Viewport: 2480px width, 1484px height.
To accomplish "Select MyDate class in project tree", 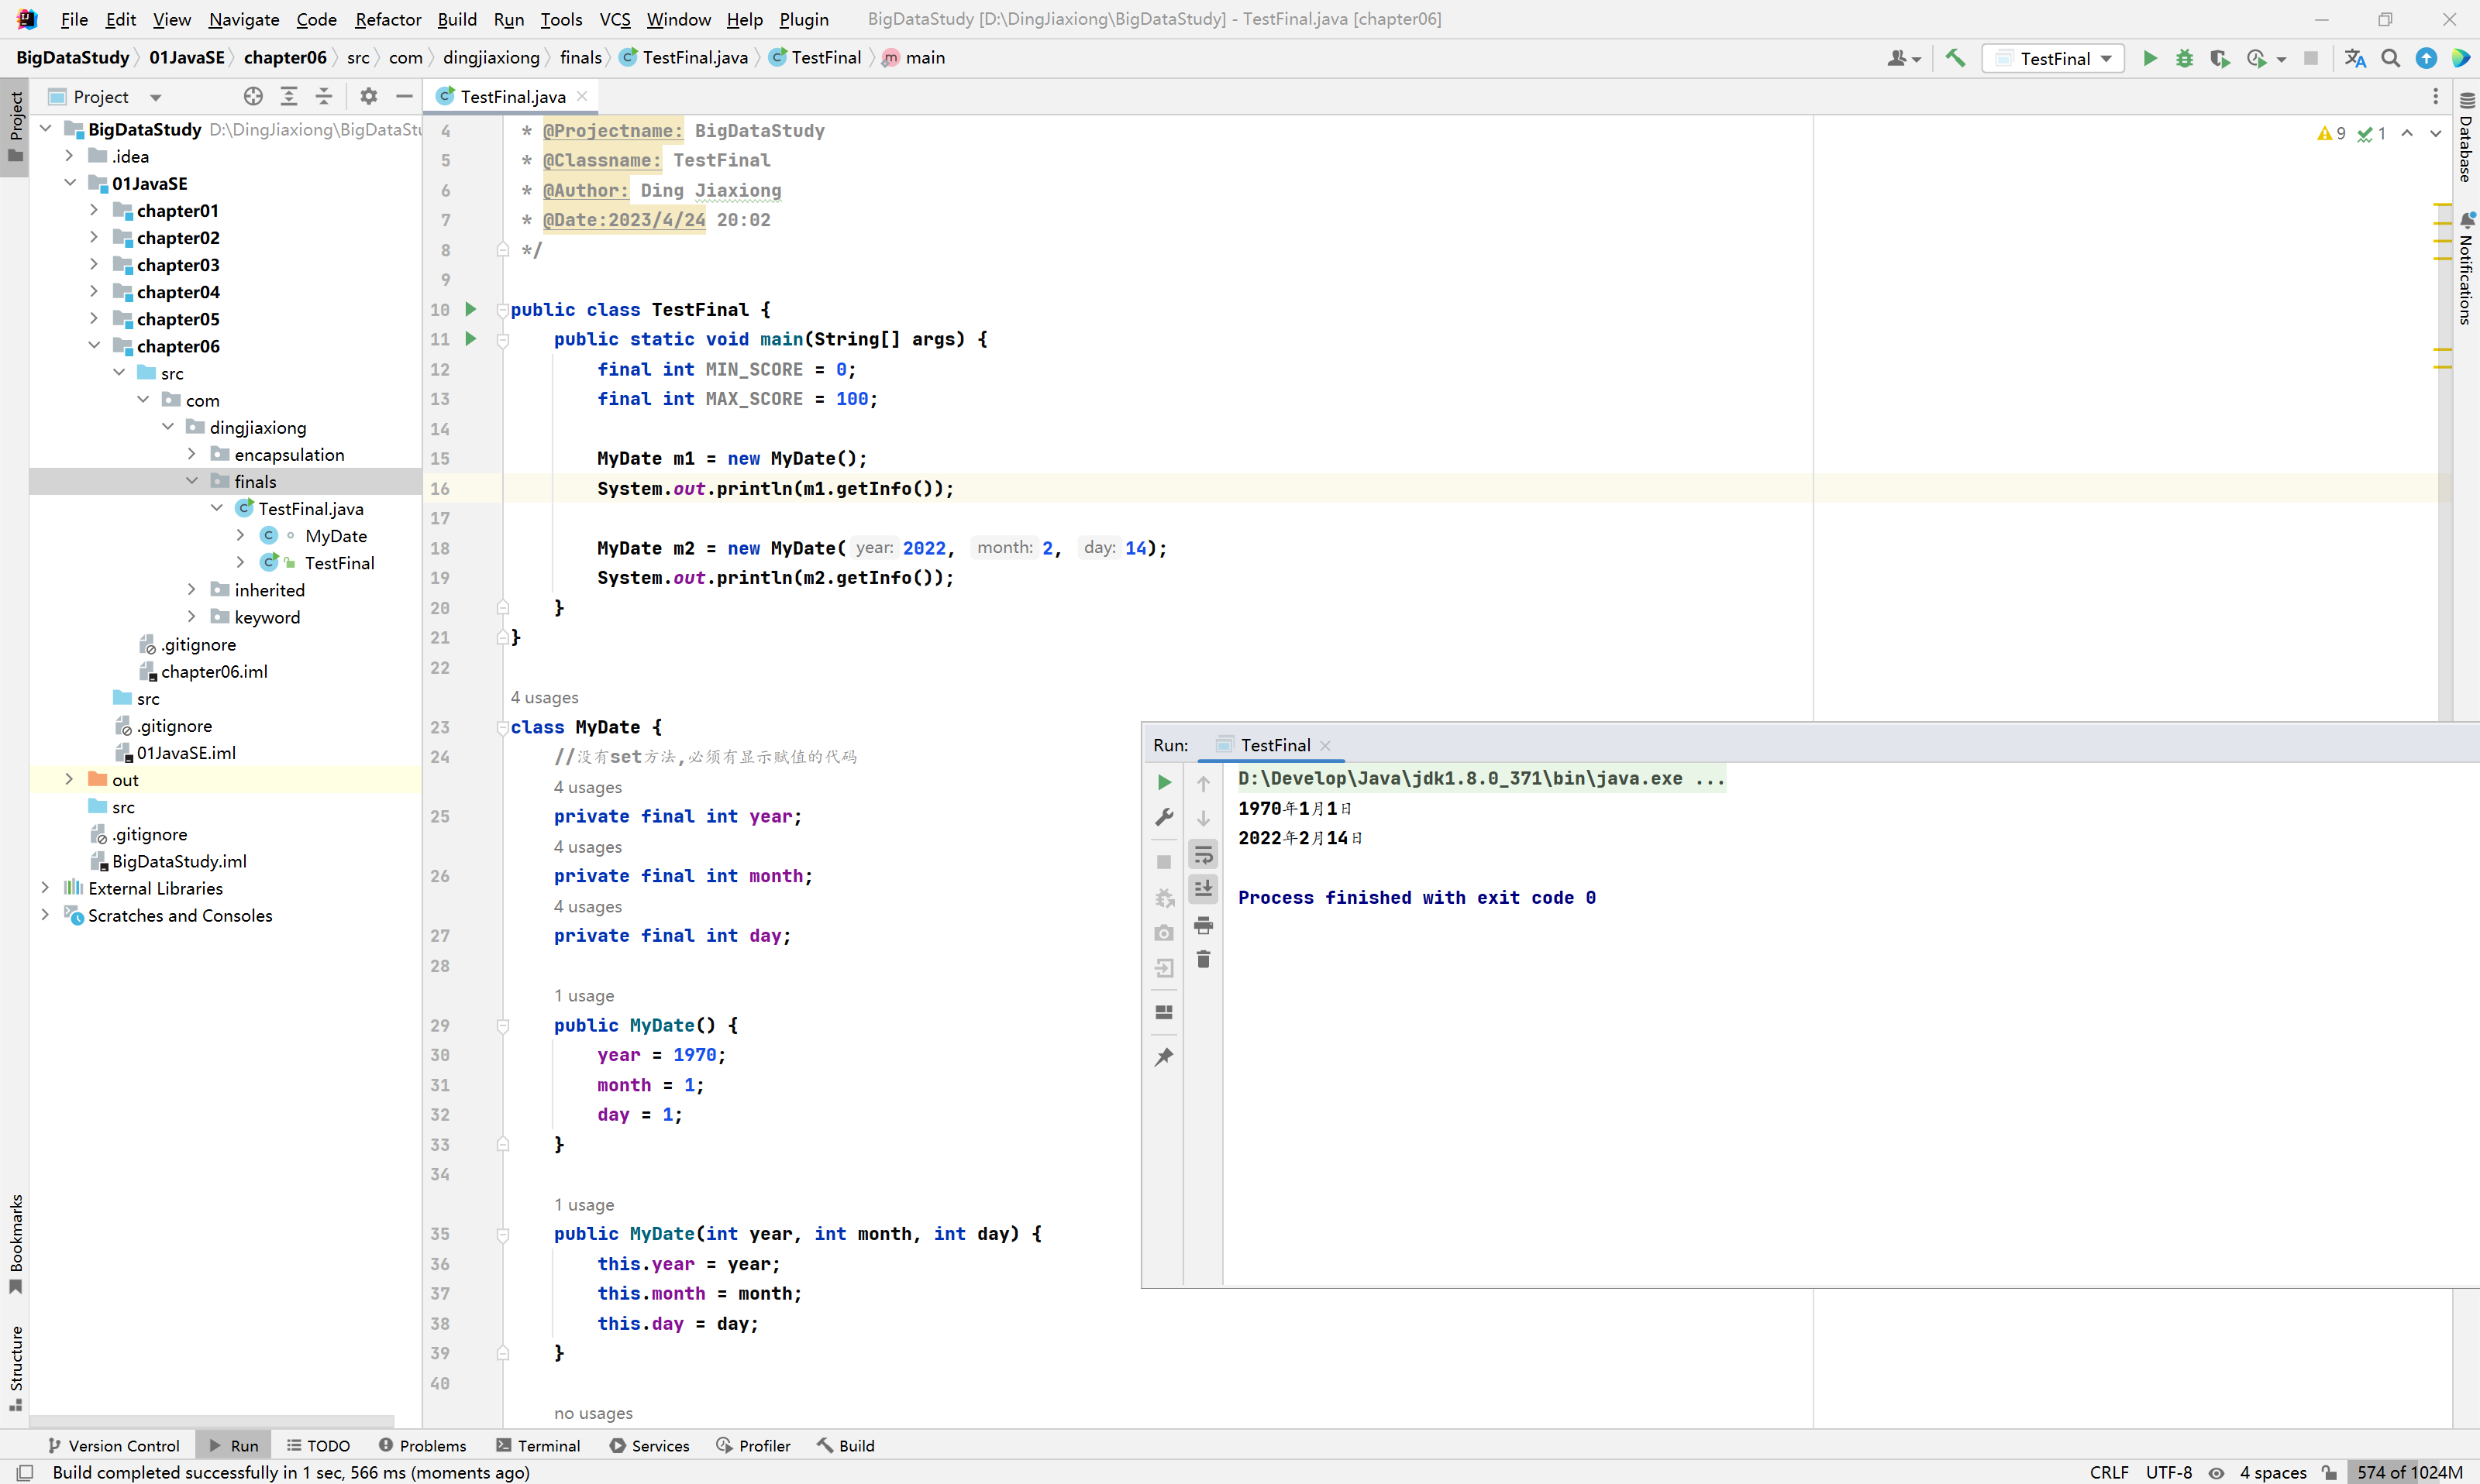I will click(335, 536).
